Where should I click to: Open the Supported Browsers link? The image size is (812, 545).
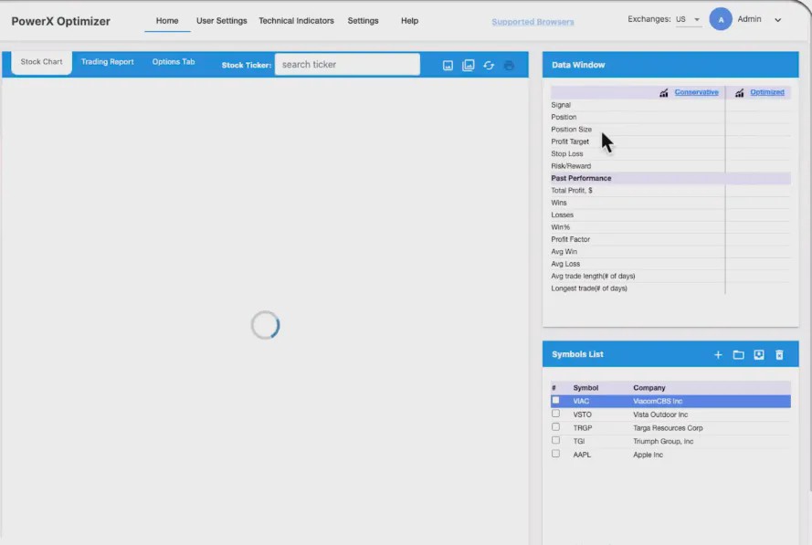click(x=533, y=22)
